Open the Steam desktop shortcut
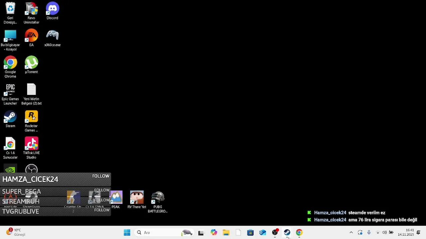426x239 pixels. [x=10, y=119]
